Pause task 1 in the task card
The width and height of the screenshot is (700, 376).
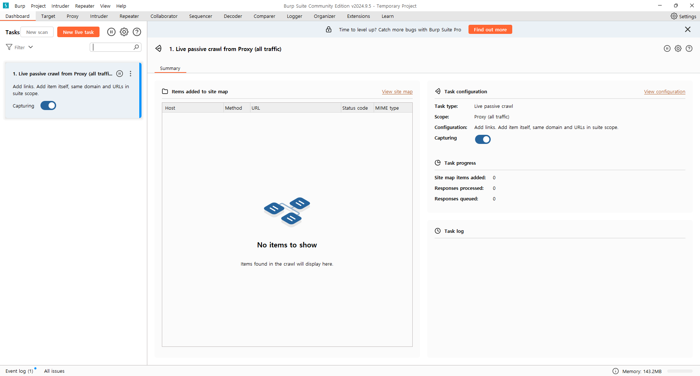[x=120, y=74]
